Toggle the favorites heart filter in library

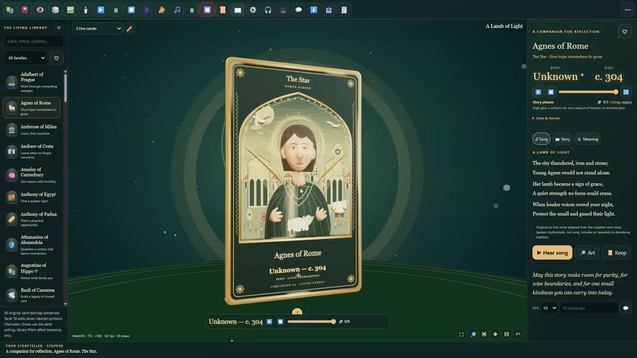tap(56, 58)
